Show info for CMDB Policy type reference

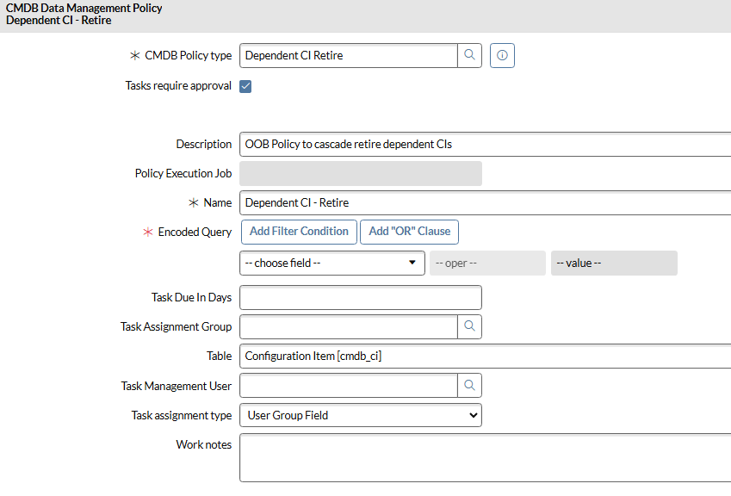coord(502,55)
